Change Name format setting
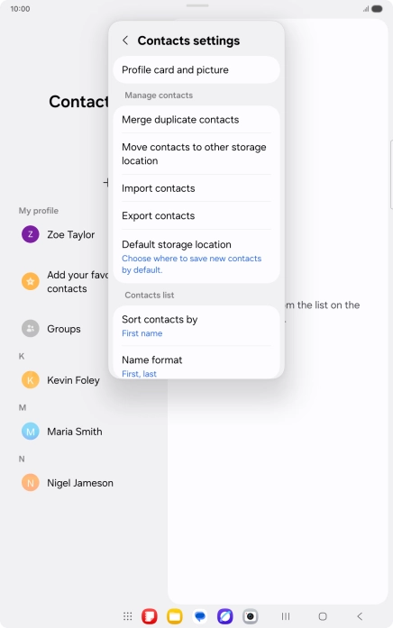393x628 pixels. coord(196,363)
